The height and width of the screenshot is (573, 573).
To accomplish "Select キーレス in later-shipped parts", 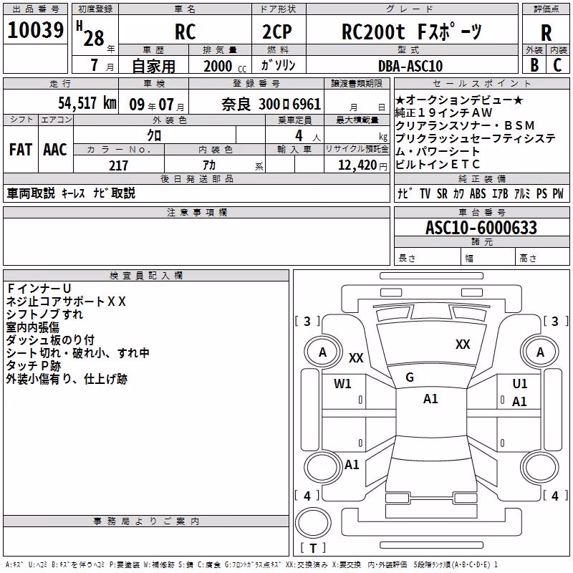I will click(73, 193).
